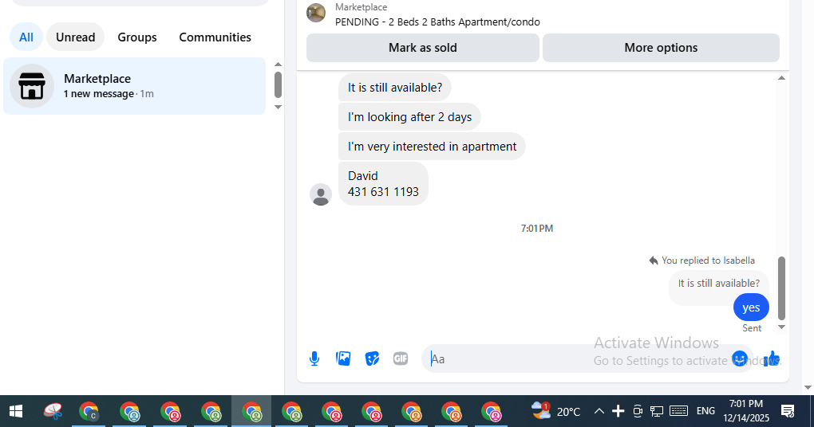Click the conversation vertical scrollbar thumb
This screenshot has height=427, width=814.
781,288
